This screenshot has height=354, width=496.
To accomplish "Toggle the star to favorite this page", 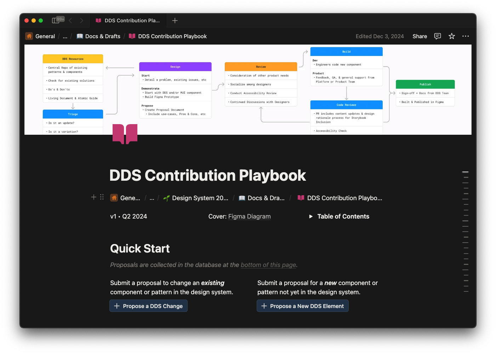I will tap(452, 36).
